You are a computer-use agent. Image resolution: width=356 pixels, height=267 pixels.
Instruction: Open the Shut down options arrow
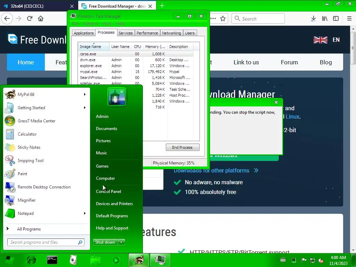coord(121,242)
